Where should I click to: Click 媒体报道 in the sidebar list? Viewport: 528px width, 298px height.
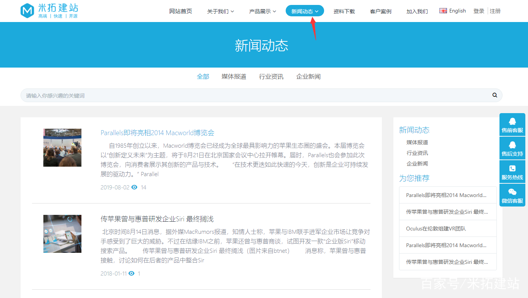(417, 142)
